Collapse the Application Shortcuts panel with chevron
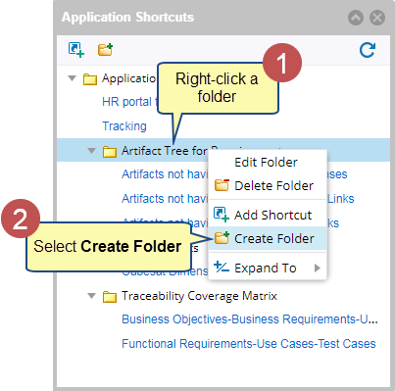 [x=356, y=18]
